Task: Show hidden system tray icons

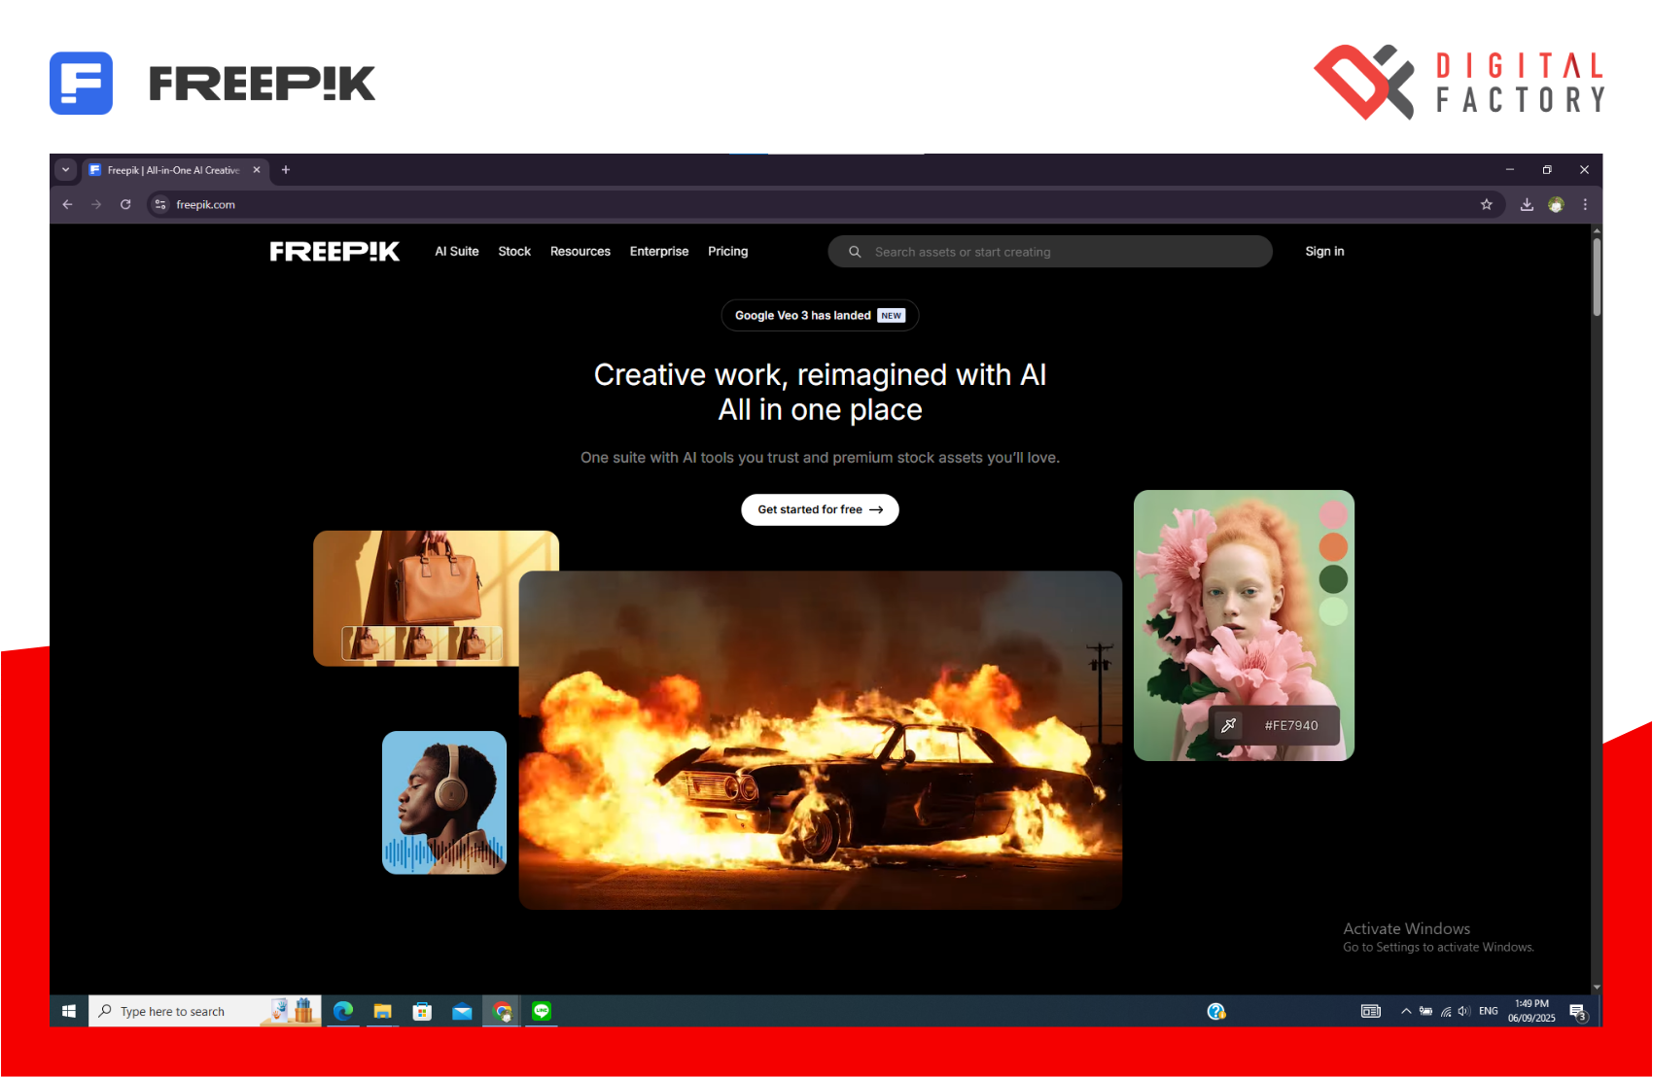Action: click(1406, 1011)
